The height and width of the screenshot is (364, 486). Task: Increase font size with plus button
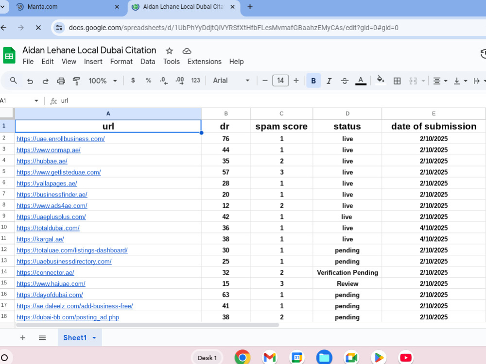(296, 81)
